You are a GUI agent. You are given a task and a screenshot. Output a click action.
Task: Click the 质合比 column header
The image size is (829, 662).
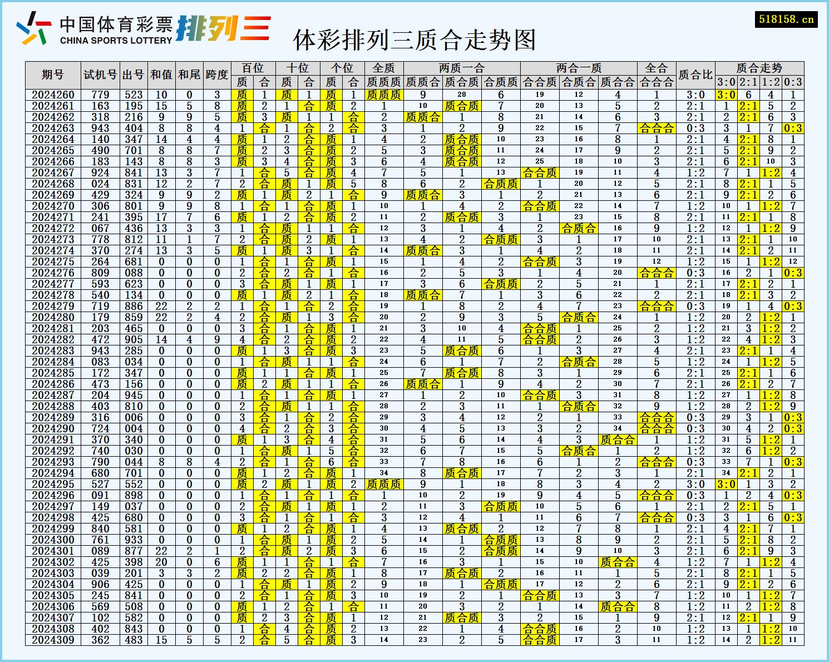coord(695,75)
